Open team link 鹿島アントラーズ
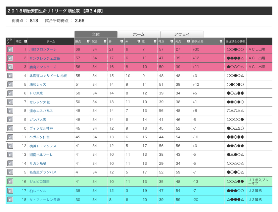278x212 pixels. 43,67
